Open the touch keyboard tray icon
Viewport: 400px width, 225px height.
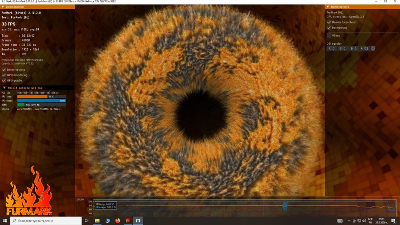tap(340, 221)
